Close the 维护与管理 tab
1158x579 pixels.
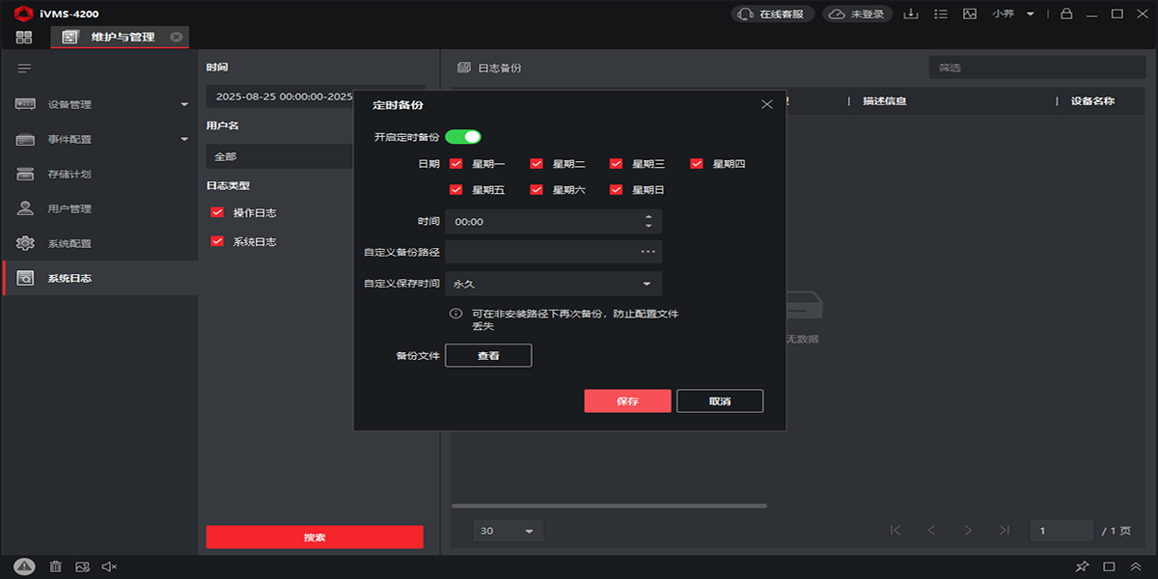click(x=176, y=37)
